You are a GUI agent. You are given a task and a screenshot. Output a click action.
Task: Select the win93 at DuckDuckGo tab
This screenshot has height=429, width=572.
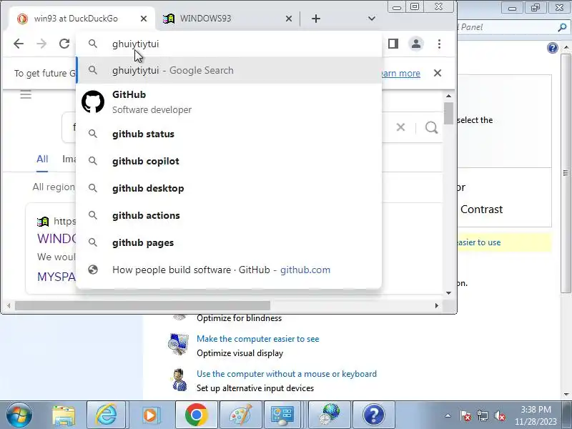click(x=82, y=19)
